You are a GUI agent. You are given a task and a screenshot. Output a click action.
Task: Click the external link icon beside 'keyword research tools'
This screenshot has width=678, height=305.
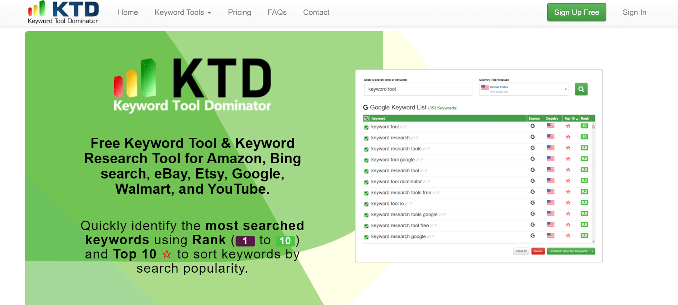click(x=428, y=149)
